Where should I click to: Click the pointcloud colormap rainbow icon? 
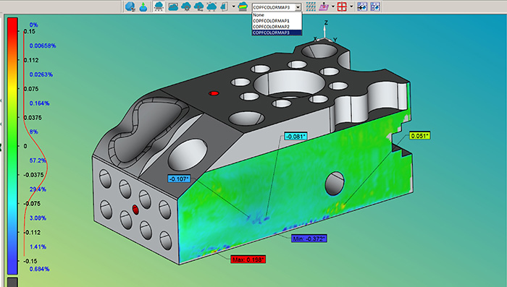tap(243, 7)
